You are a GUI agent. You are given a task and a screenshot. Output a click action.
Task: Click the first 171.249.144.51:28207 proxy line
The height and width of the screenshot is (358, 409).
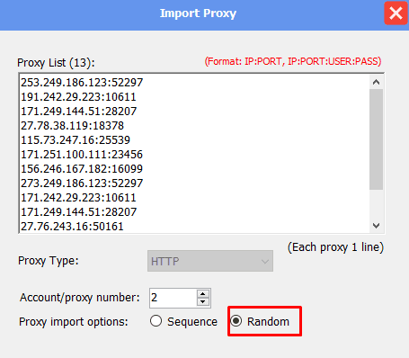point(78,112)
